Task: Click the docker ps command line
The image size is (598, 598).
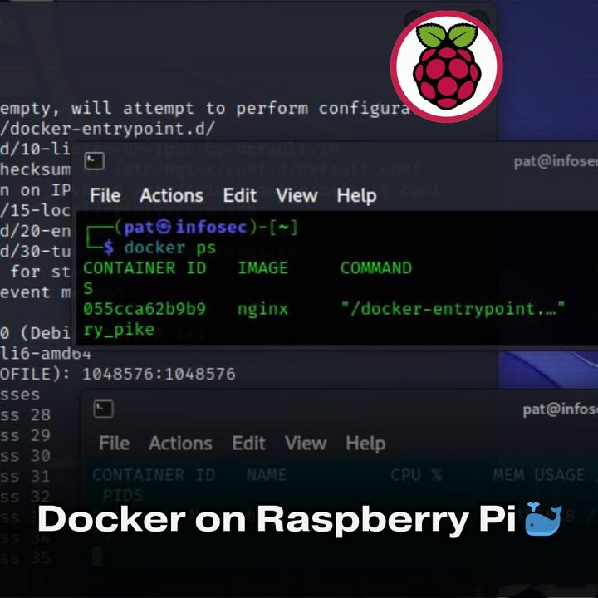Action: [x=170, y=248]
